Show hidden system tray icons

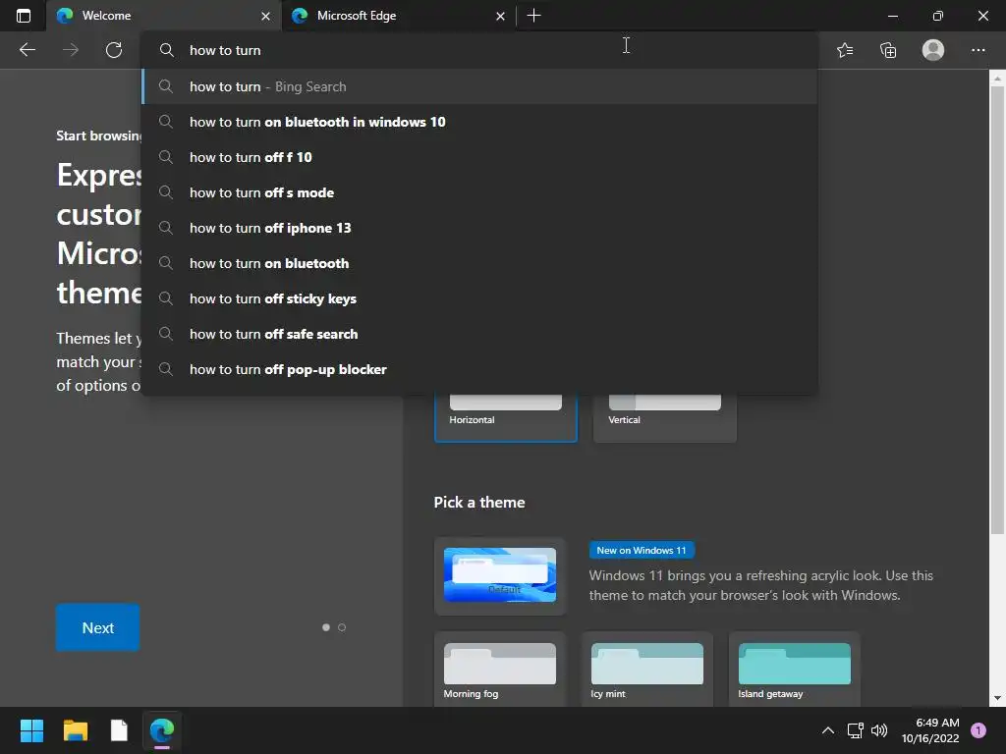tap(828, 730)
